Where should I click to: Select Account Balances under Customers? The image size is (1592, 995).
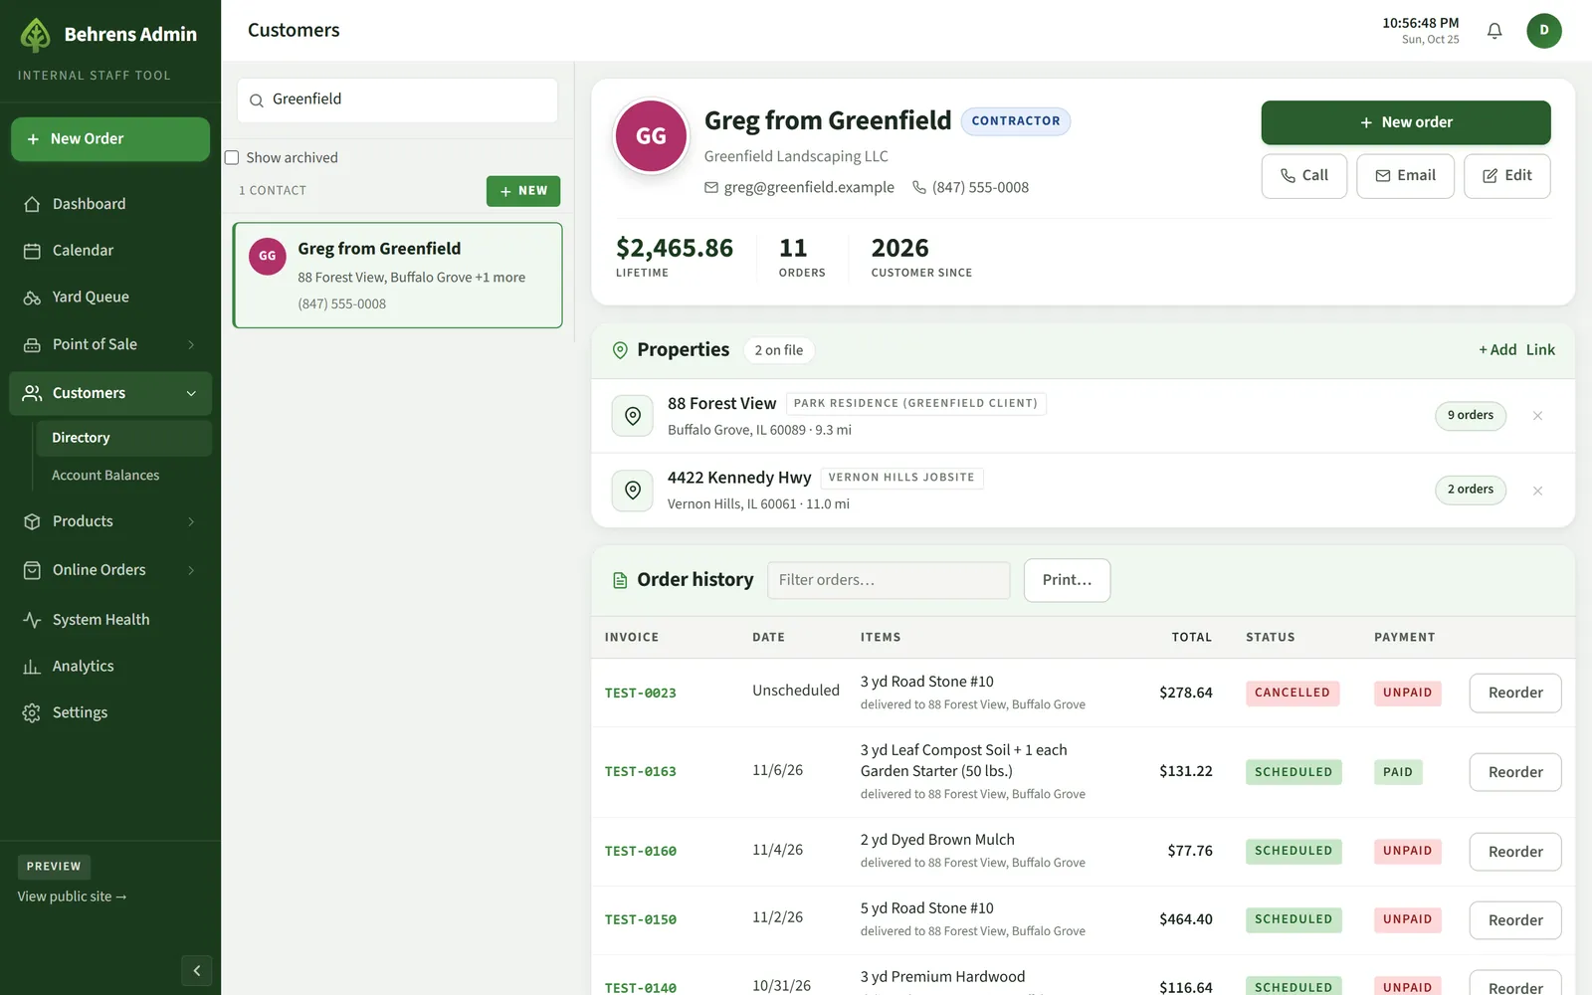click(123, 476)
